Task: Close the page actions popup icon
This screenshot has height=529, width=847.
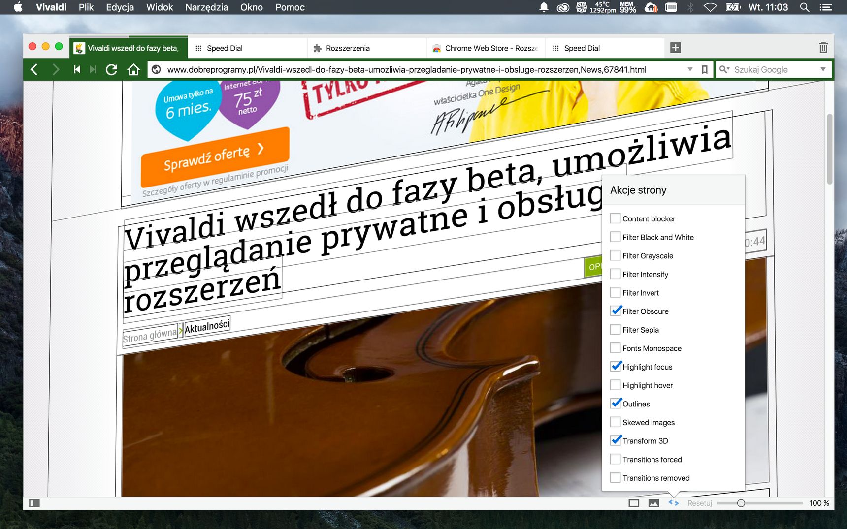Action: click(x=674, y=503)
